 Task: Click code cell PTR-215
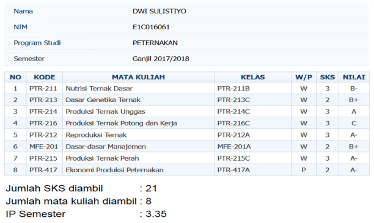43,158
